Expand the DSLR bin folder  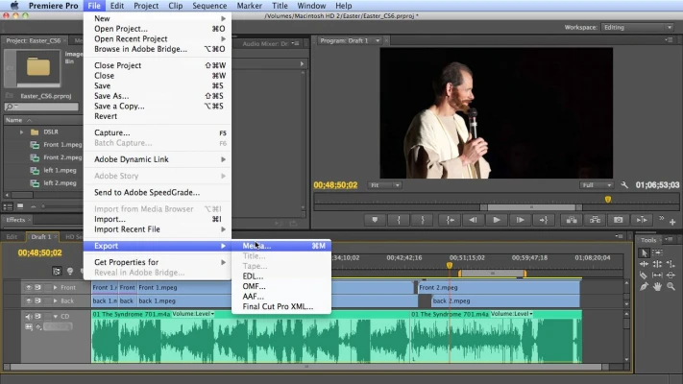coord(21,132)
